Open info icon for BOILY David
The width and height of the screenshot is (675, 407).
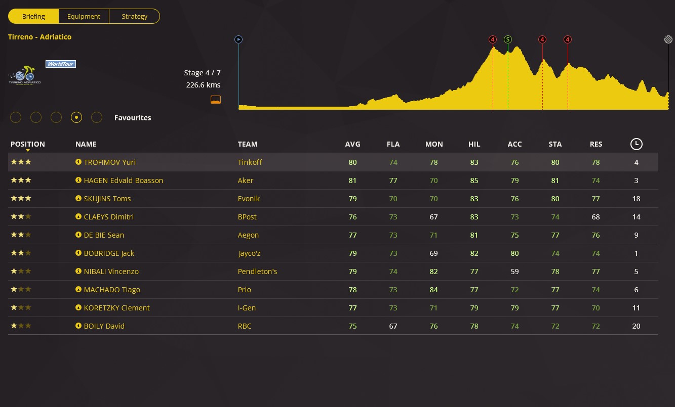(78, 326)
